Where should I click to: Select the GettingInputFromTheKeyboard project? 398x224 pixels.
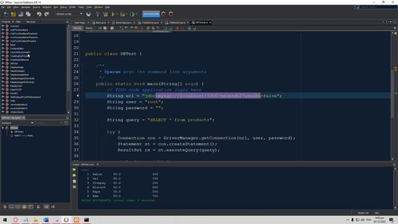point(25,97)
